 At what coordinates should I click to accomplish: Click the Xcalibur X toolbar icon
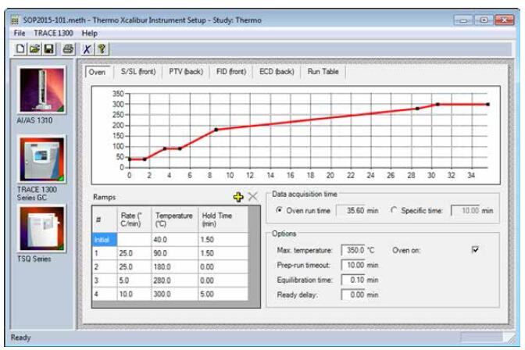(x=87, y=48)
